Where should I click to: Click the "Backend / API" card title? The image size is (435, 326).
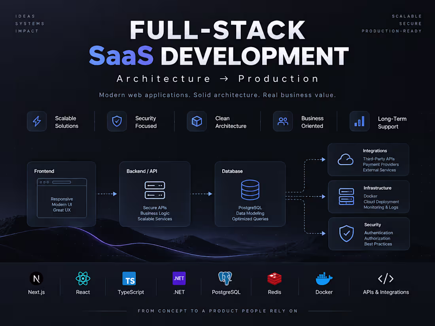tap(142, 171)
